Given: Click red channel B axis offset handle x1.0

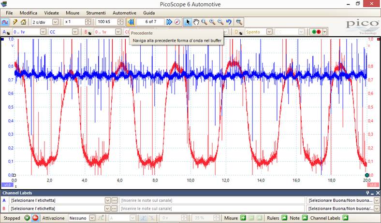Looking at the screenshot, I should (x=373, y=185).
